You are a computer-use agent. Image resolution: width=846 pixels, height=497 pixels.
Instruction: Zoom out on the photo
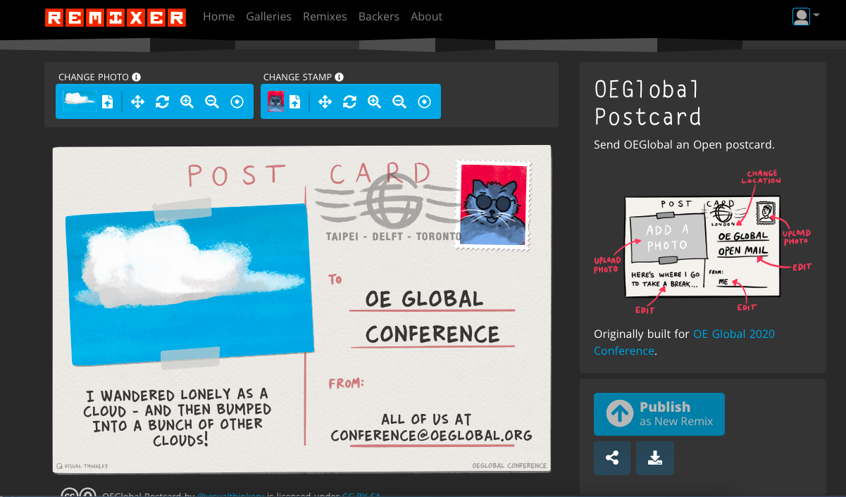(x=211, y=102)
